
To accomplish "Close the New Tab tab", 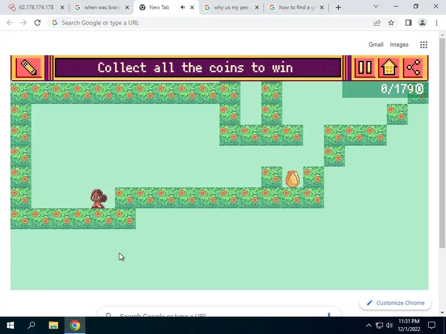I will [x=192, y=7].
